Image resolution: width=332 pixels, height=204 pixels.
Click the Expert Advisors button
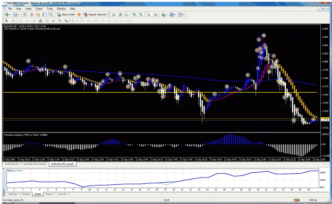[95, 15]
